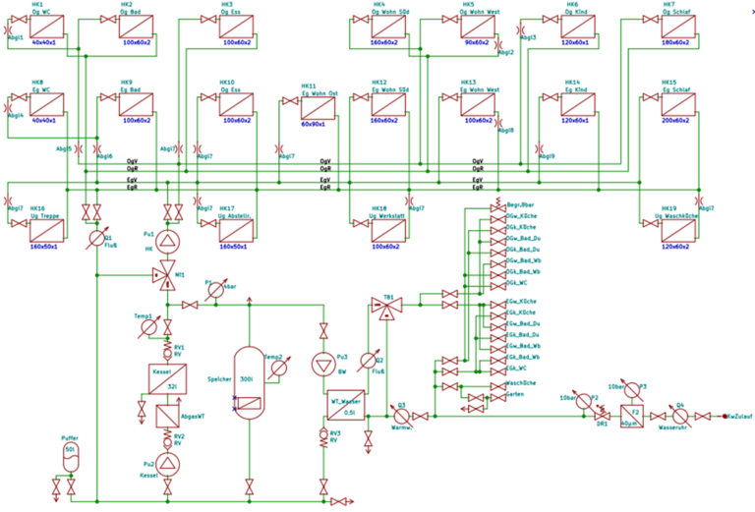This screenshot has height=512, width=755.
Task: Click the Temp1 temperature gauge
Action: pyautogui.click(x=148, y=327)
